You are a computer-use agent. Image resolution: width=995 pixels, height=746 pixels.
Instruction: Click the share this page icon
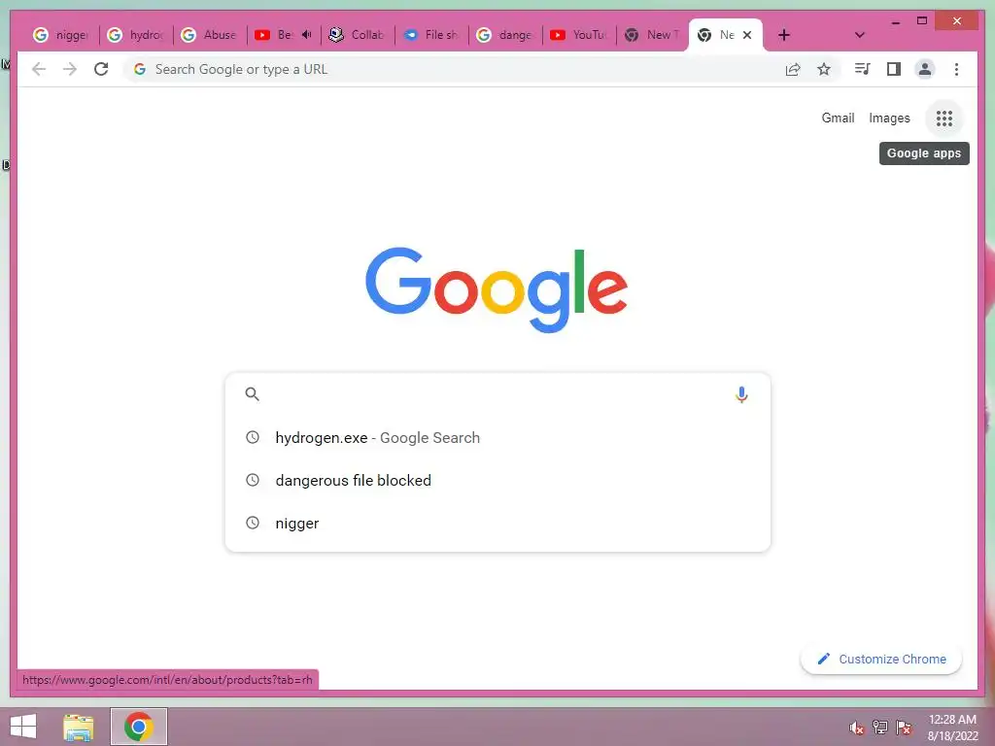(793, 69)
